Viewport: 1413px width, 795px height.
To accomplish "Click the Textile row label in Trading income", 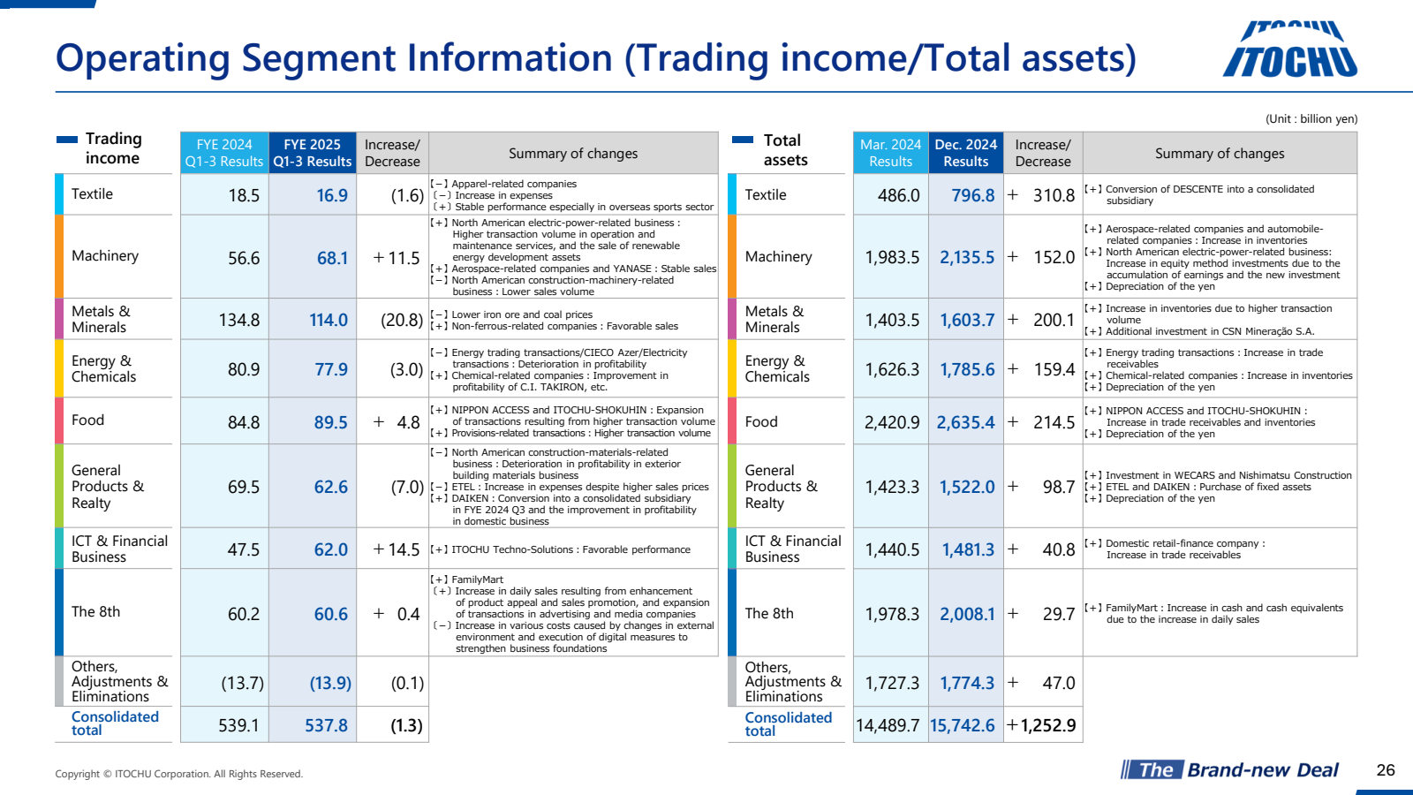I will [92, 193].
